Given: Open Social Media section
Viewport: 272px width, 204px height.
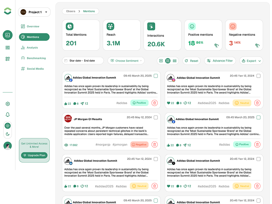Looking at the screenshot, I should point(32,69).
